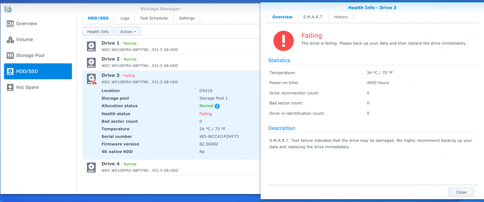This screenshot has height=202, width=484.
Task: Select the Drive 1 row
Action: [x=171, y=46]
